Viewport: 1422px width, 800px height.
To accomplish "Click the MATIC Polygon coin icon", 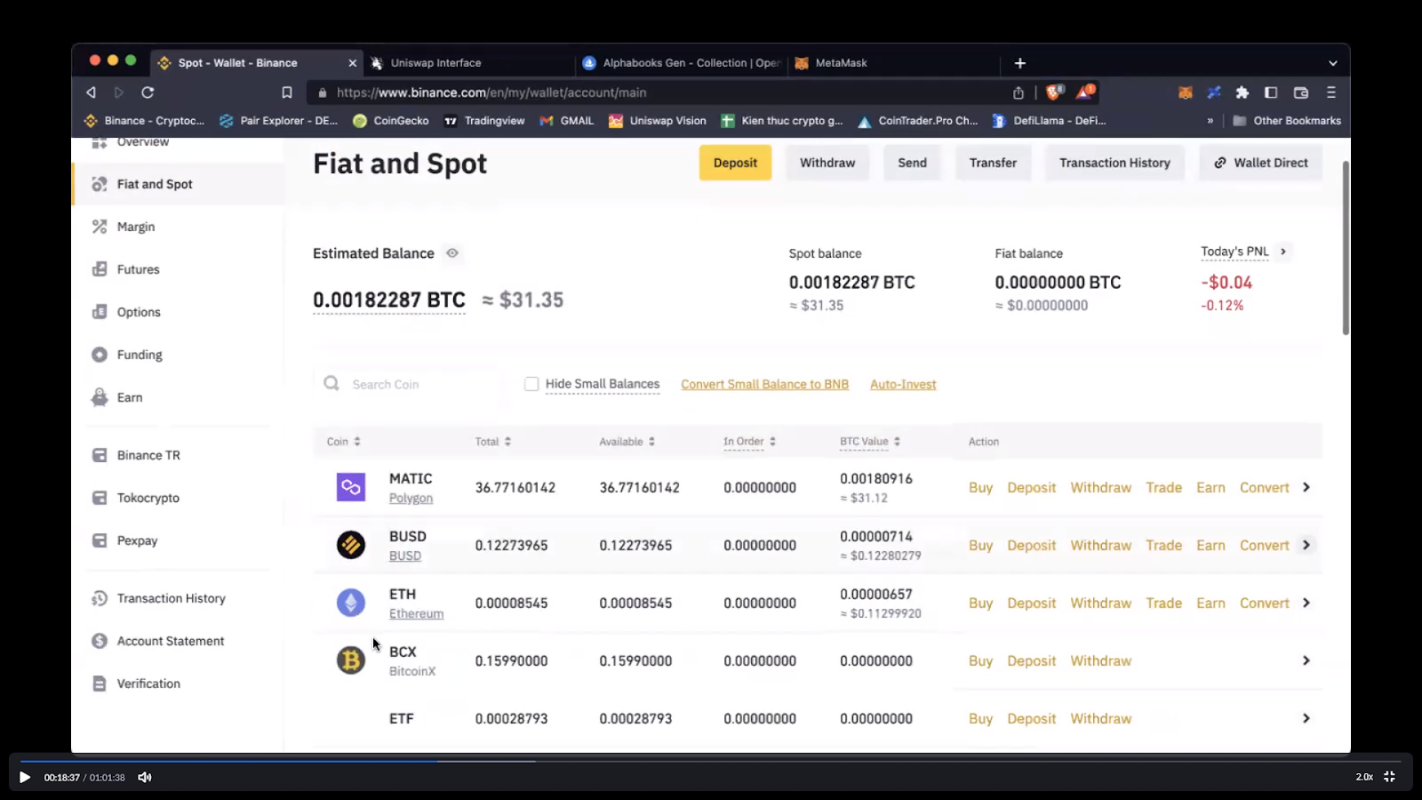I will [351, 487].
